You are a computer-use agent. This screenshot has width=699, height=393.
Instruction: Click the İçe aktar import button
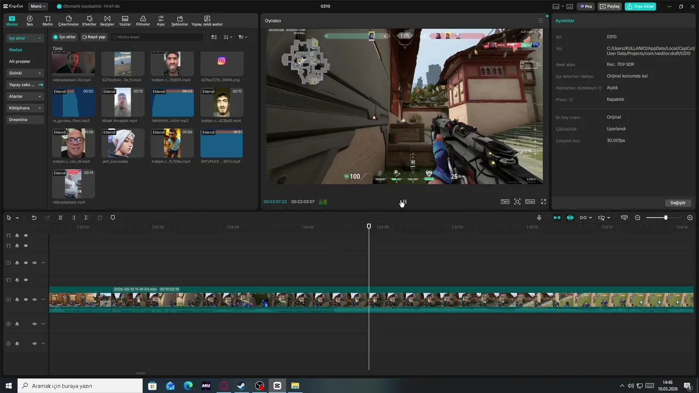pos(64,37)
